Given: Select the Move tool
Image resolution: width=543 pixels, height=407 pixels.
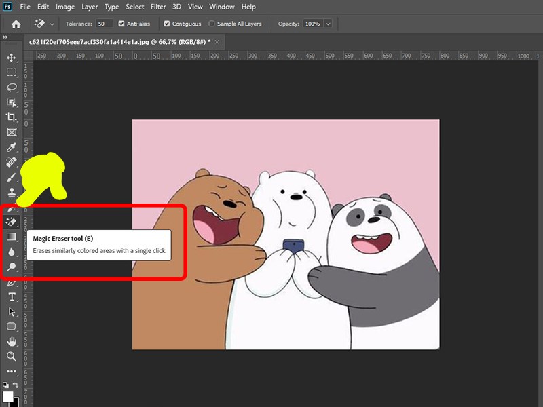Looking at the screenshot, I should (x=12, y=58).
